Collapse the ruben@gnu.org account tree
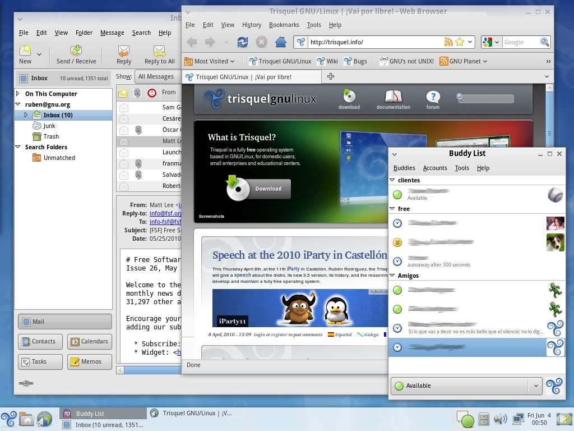574x431 pixels. (18, 104)
